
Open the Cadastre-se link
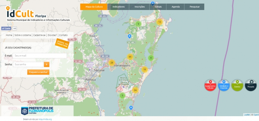39,35
